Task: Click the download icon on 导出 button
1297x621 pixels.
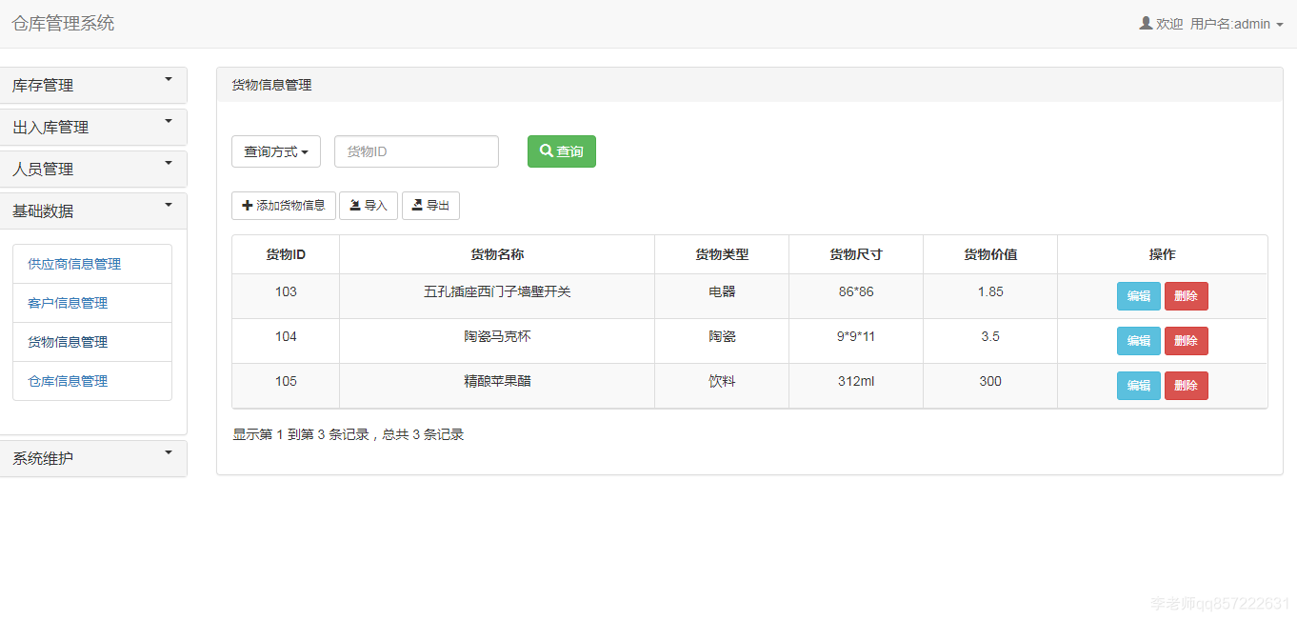Action: 419,205
